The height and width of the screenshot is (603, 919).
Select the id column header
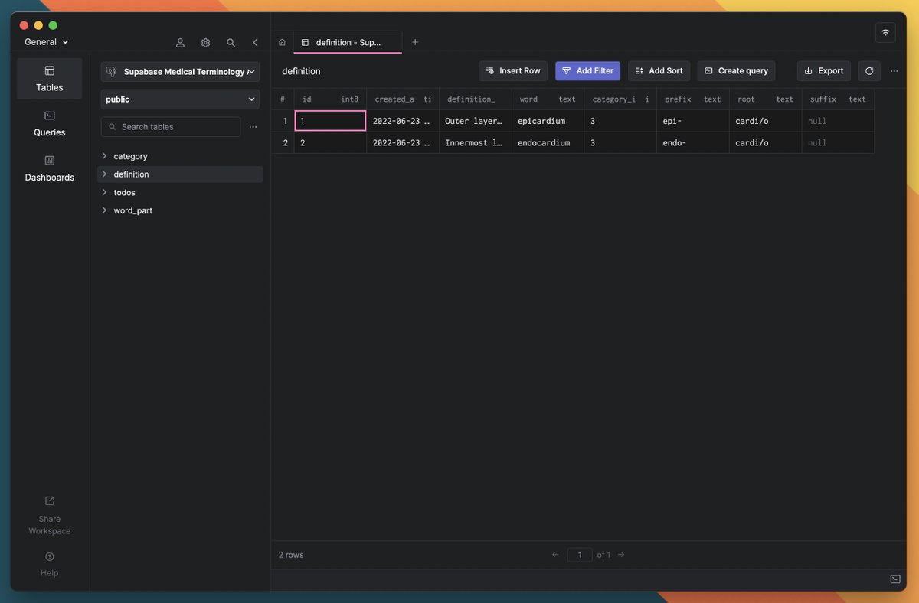point(330,99)
